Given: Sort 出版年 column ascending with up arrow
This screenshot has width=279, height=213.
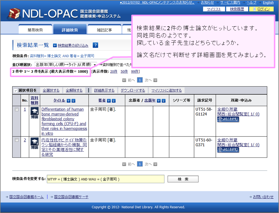Looking at the screenshot, I should [159, 101].
